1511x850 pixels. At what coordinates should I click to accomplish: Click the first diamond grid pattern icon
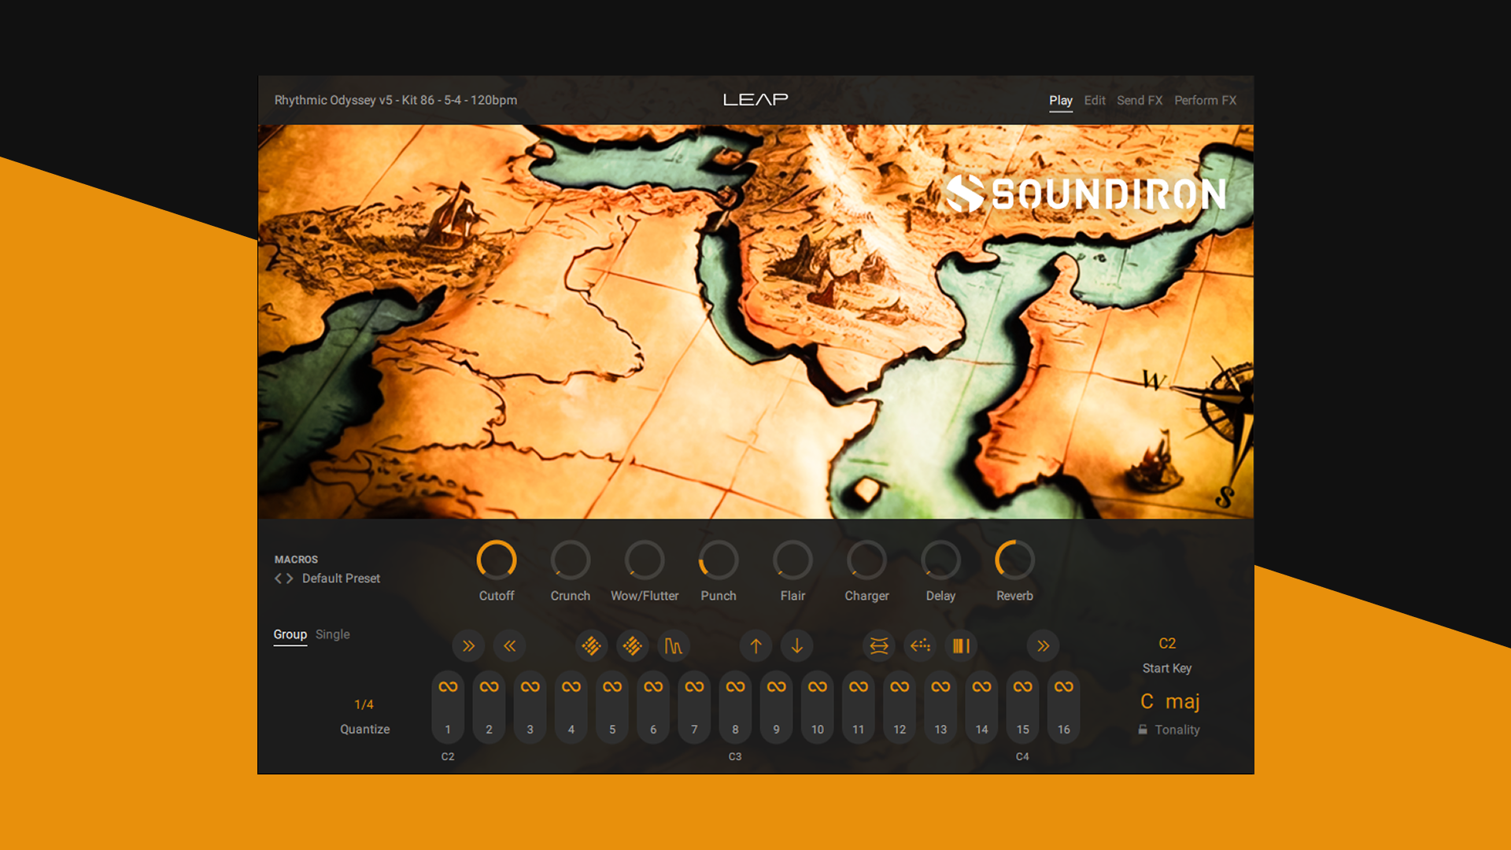click(x=591, y=646)
